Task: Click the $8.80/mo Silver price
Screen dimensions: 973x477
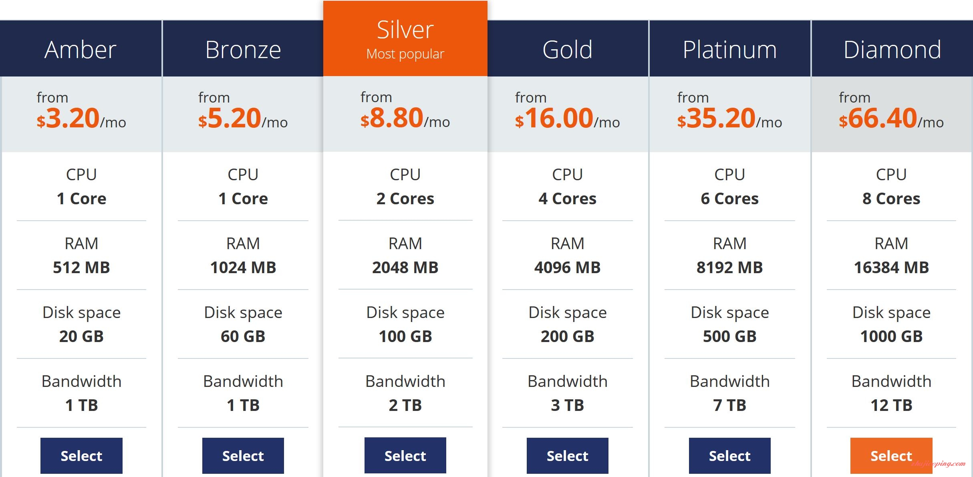Action: pos(405,118)
